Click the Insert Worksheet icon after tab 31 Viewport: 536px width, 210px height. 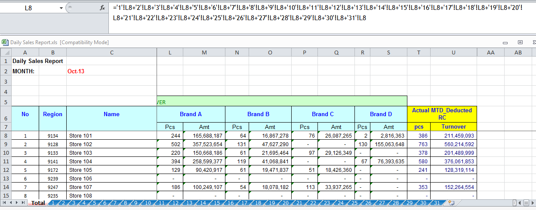[451, 203]
